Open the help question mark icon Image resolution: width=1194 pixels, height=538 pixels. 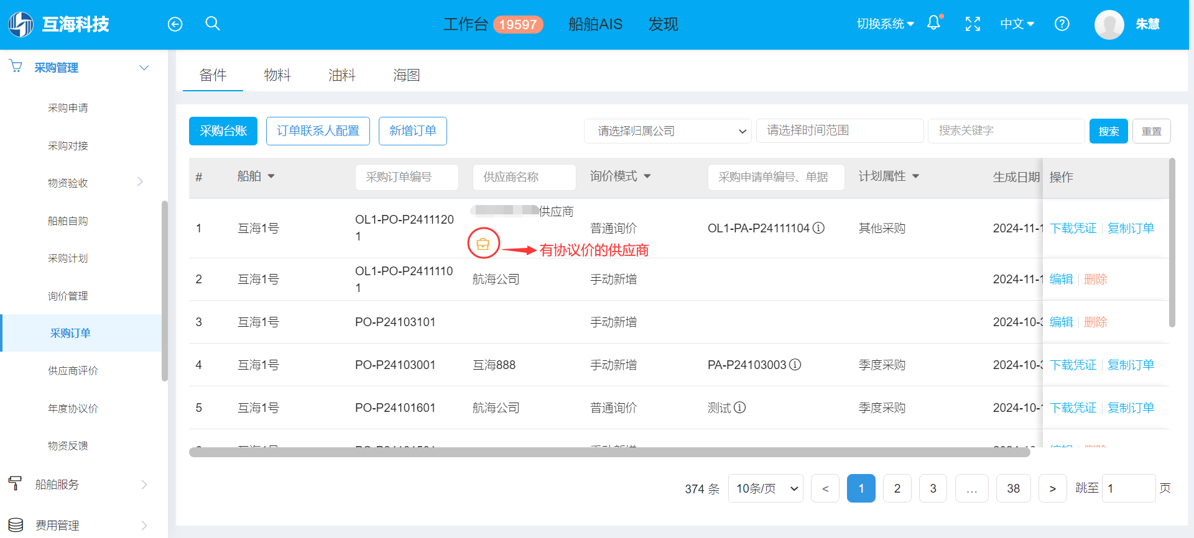(x=1062, y=24)
